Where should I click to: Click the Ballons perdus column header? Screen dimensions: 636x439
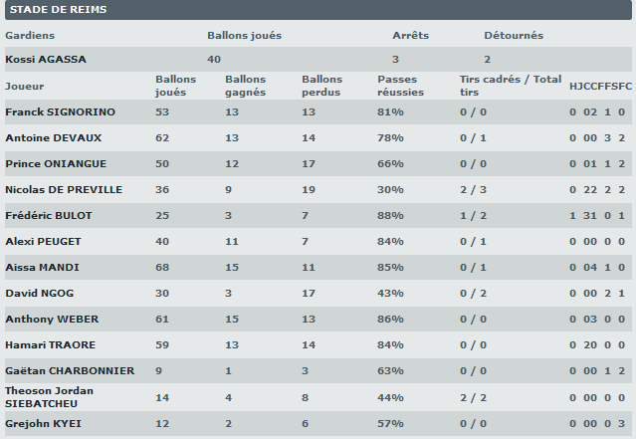click(321, 87)
